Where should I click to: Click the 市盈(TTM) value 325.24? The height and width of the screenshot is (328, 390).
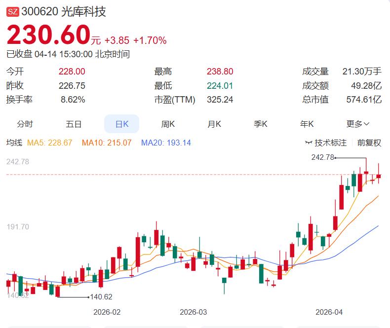coord(220,100)
